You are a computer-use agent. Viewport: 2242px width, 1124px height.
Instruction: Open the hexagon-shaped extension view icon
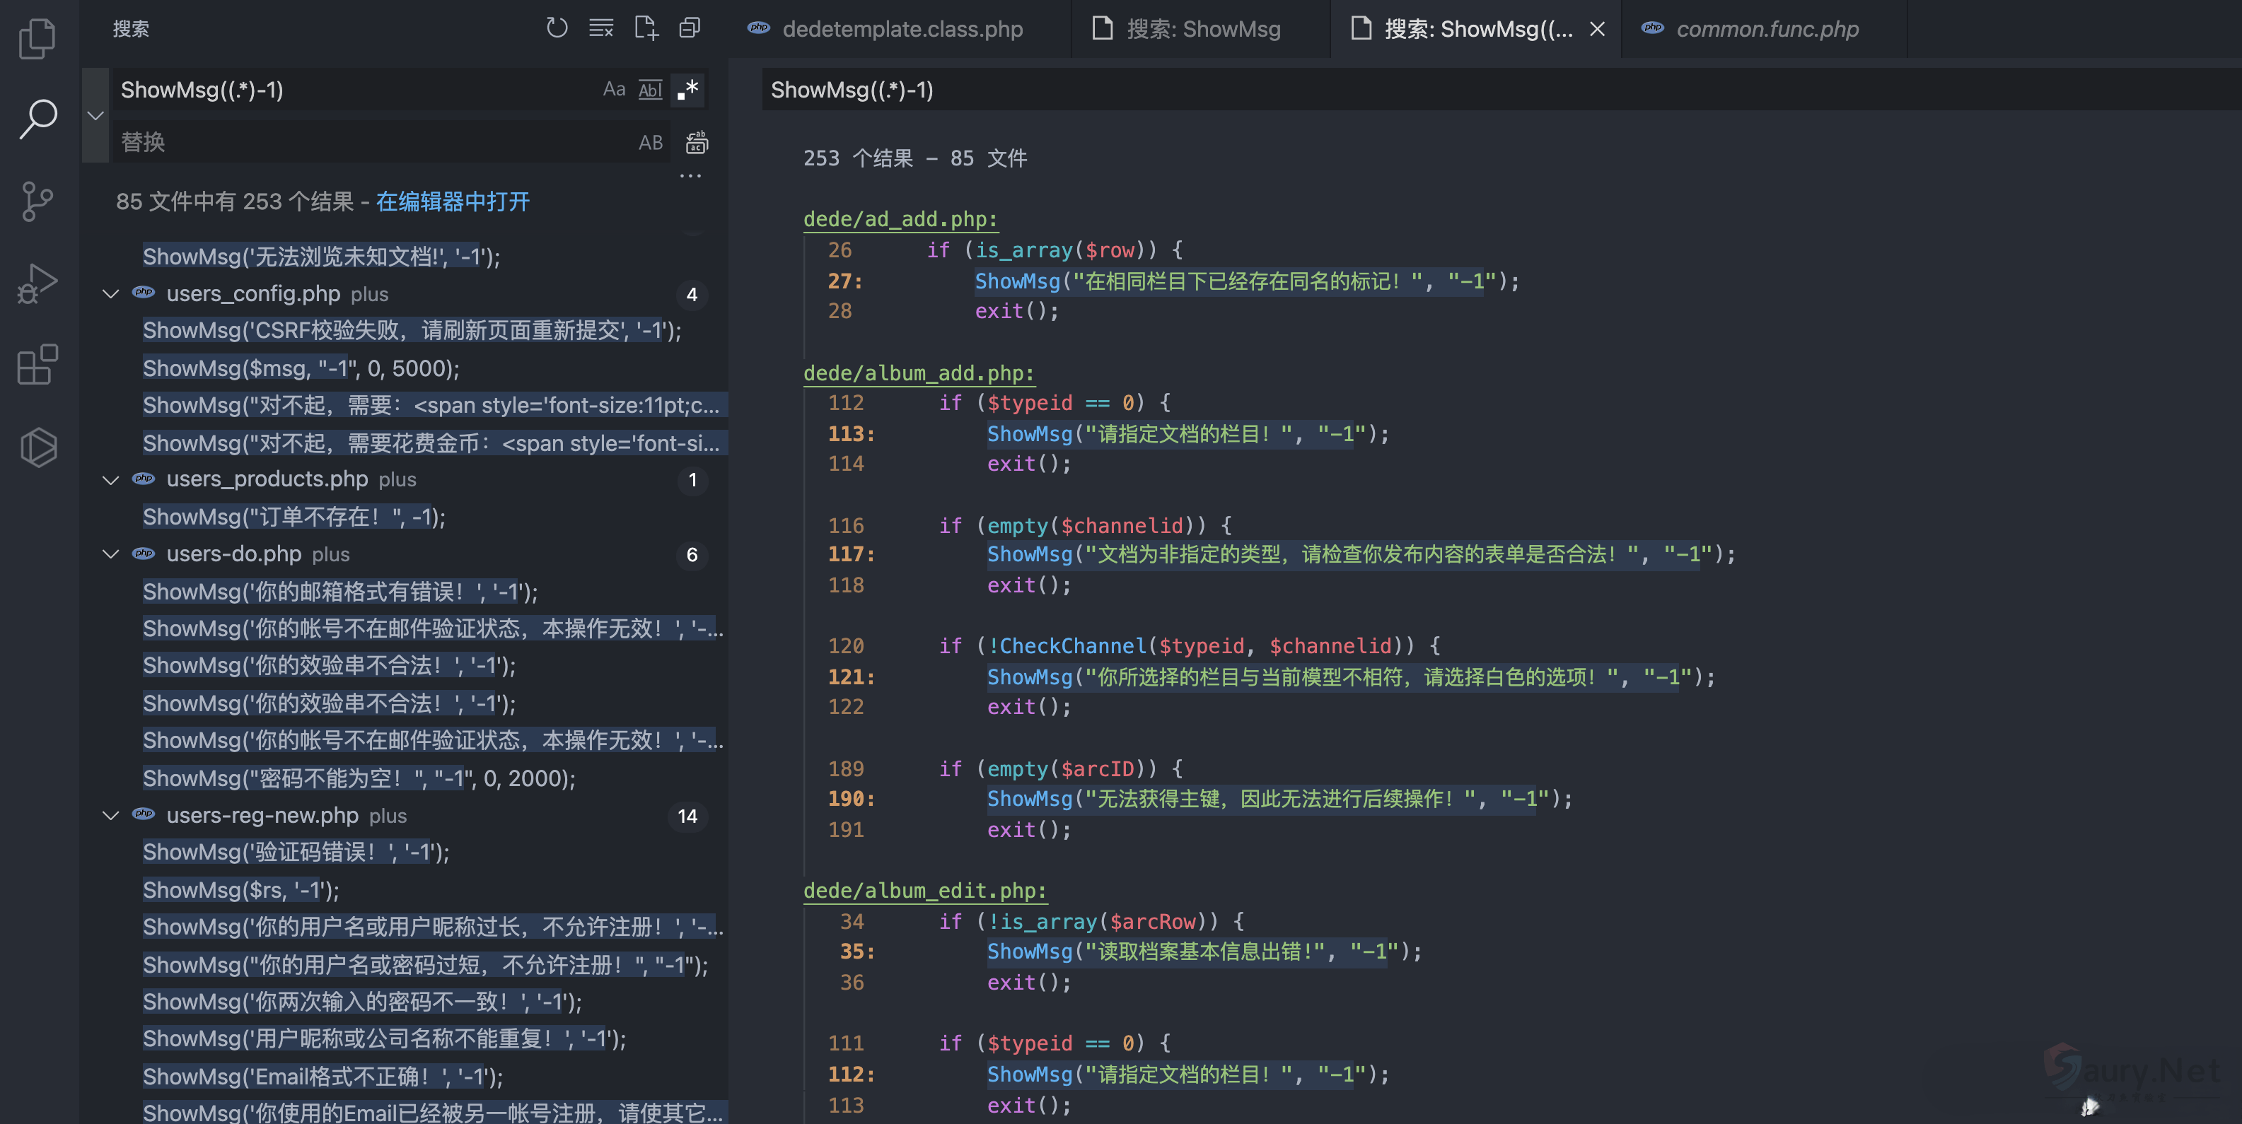coord(37,447)
